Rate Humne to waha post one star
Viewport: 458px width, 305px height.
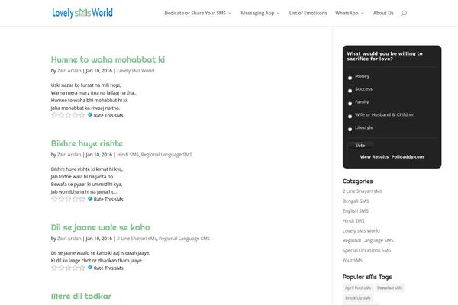click(x=54, y=115)
